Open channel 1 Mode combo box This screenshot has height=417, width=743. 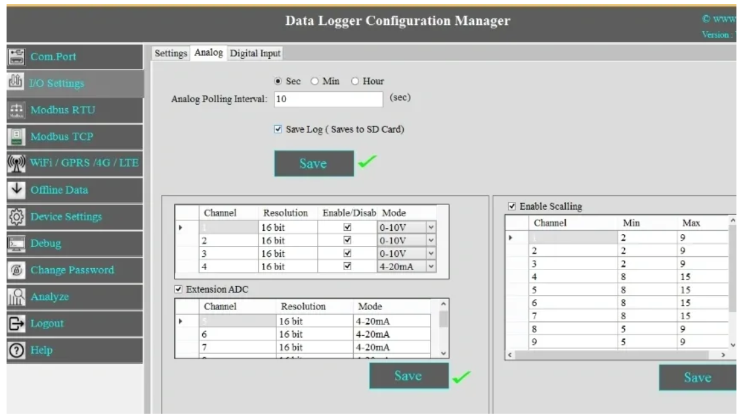pyautogui.click(x=431, y=228)
